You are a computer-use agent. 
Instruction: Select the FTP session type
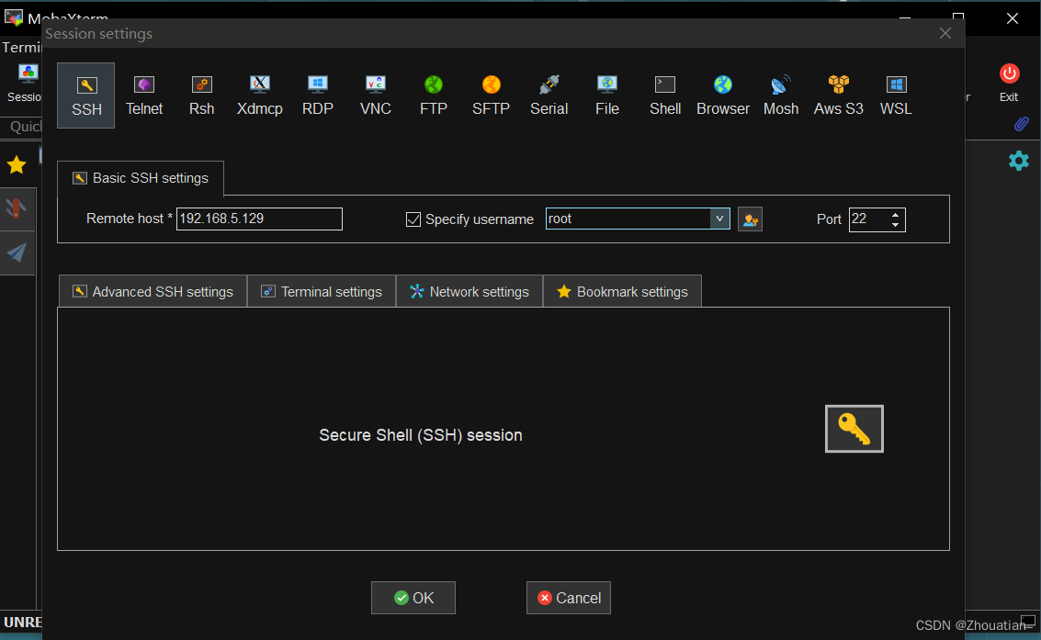click(433, 95)
